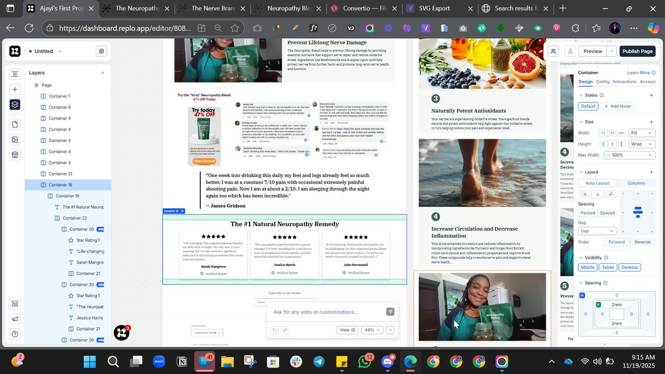Open the Layers panel from the left sidebar
Screen dimensions: 665x374
(x=14, y=104)
